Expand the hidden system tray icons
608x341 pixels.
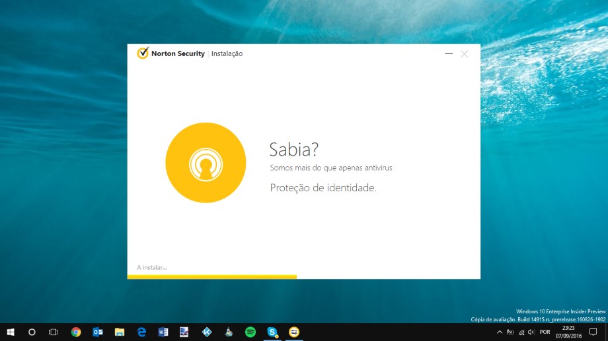500,332
